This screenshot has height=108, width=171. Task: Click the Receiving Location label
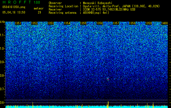63,6
